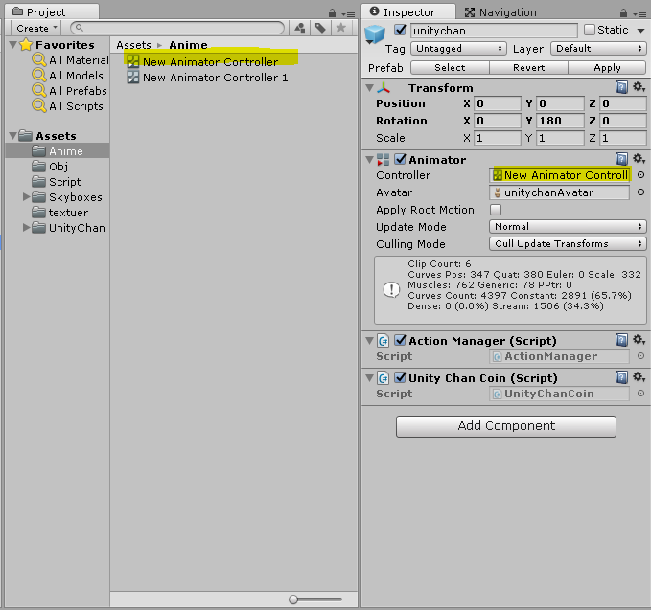Click the favorites star icon in search bar
The image size is (651, 610).
click(341, 28)
